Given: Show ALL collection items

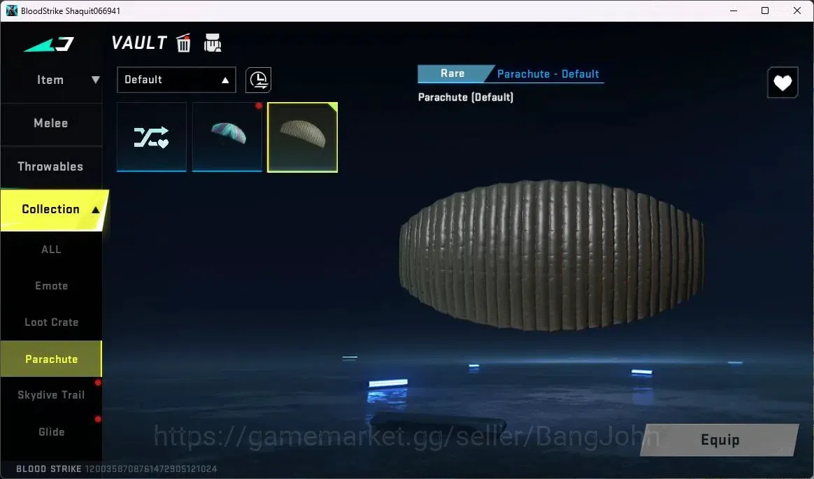Looking at the screenshot, I should (x=51, y=250).
